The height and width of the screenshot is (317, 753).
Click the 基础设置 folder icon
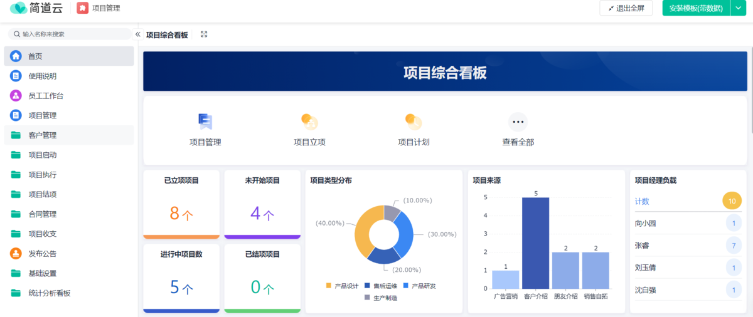[x=16, y=273]
